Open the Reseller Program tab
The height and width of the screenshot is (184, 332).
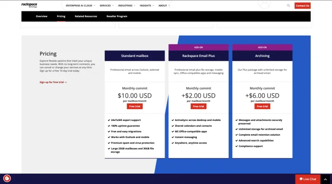point(117,16)
